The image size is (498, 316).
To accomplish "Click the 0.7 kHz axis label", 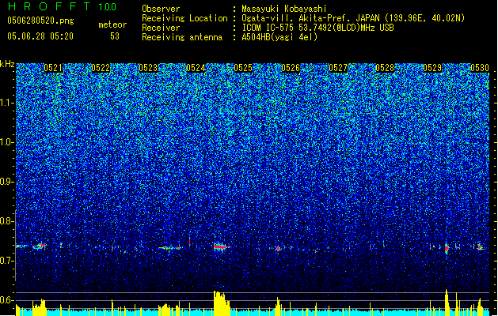I will (6, 261).
